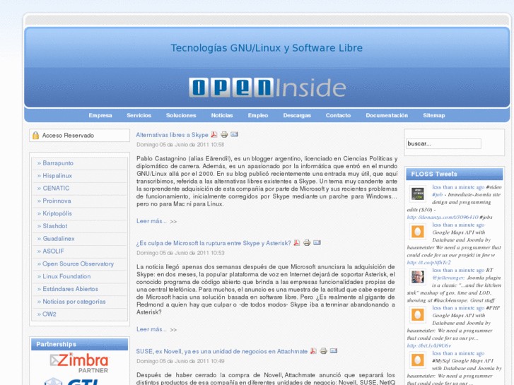Image resolution: width=514 pixels, height=385 pixels.
Task: Click the Tecnologías GNU/Linux y Software Libre heading
Action: [267, 48]
